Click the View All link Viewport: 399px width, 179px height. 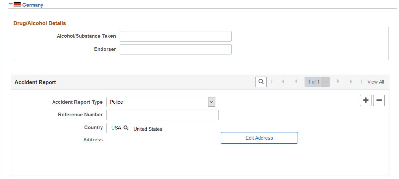(375, 82)
